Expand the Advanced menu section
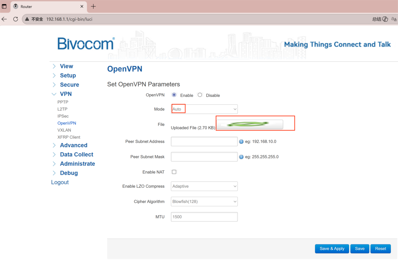 [x=73, y=145]
